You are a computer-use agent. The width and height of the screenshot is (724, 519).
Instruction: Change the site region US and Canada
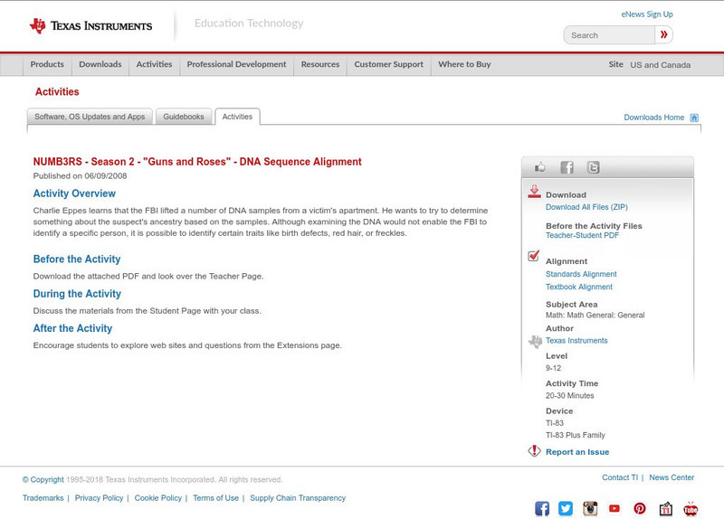[661, 65]
